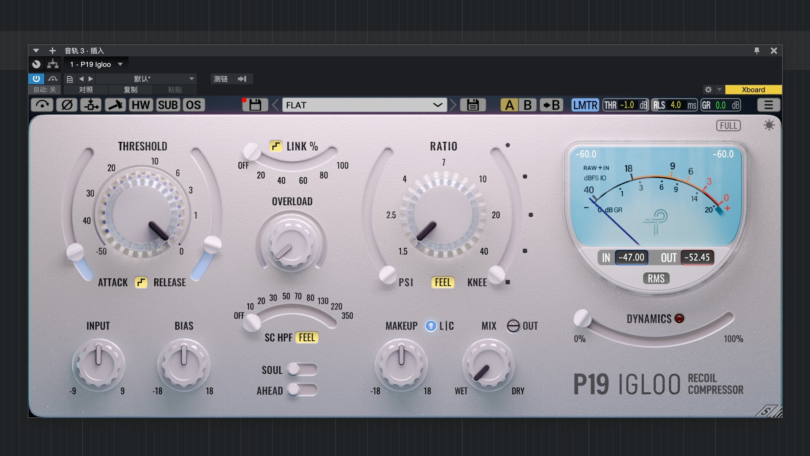The height and width of the screenshot is (456, 810).
Task: Open the 默认* preset dropdown
Action: click(146, 79)
